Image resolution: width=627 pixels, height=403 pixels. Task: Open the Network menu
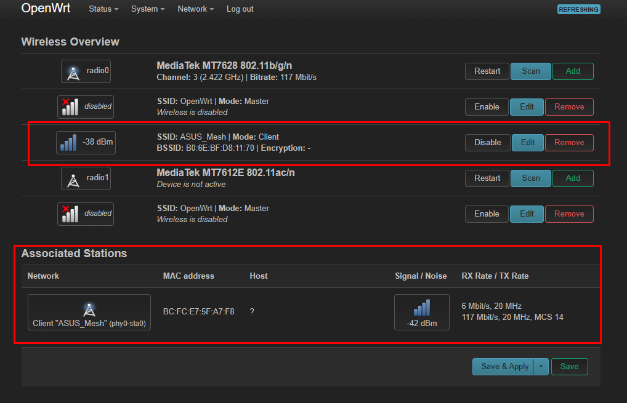pos(195,9)
